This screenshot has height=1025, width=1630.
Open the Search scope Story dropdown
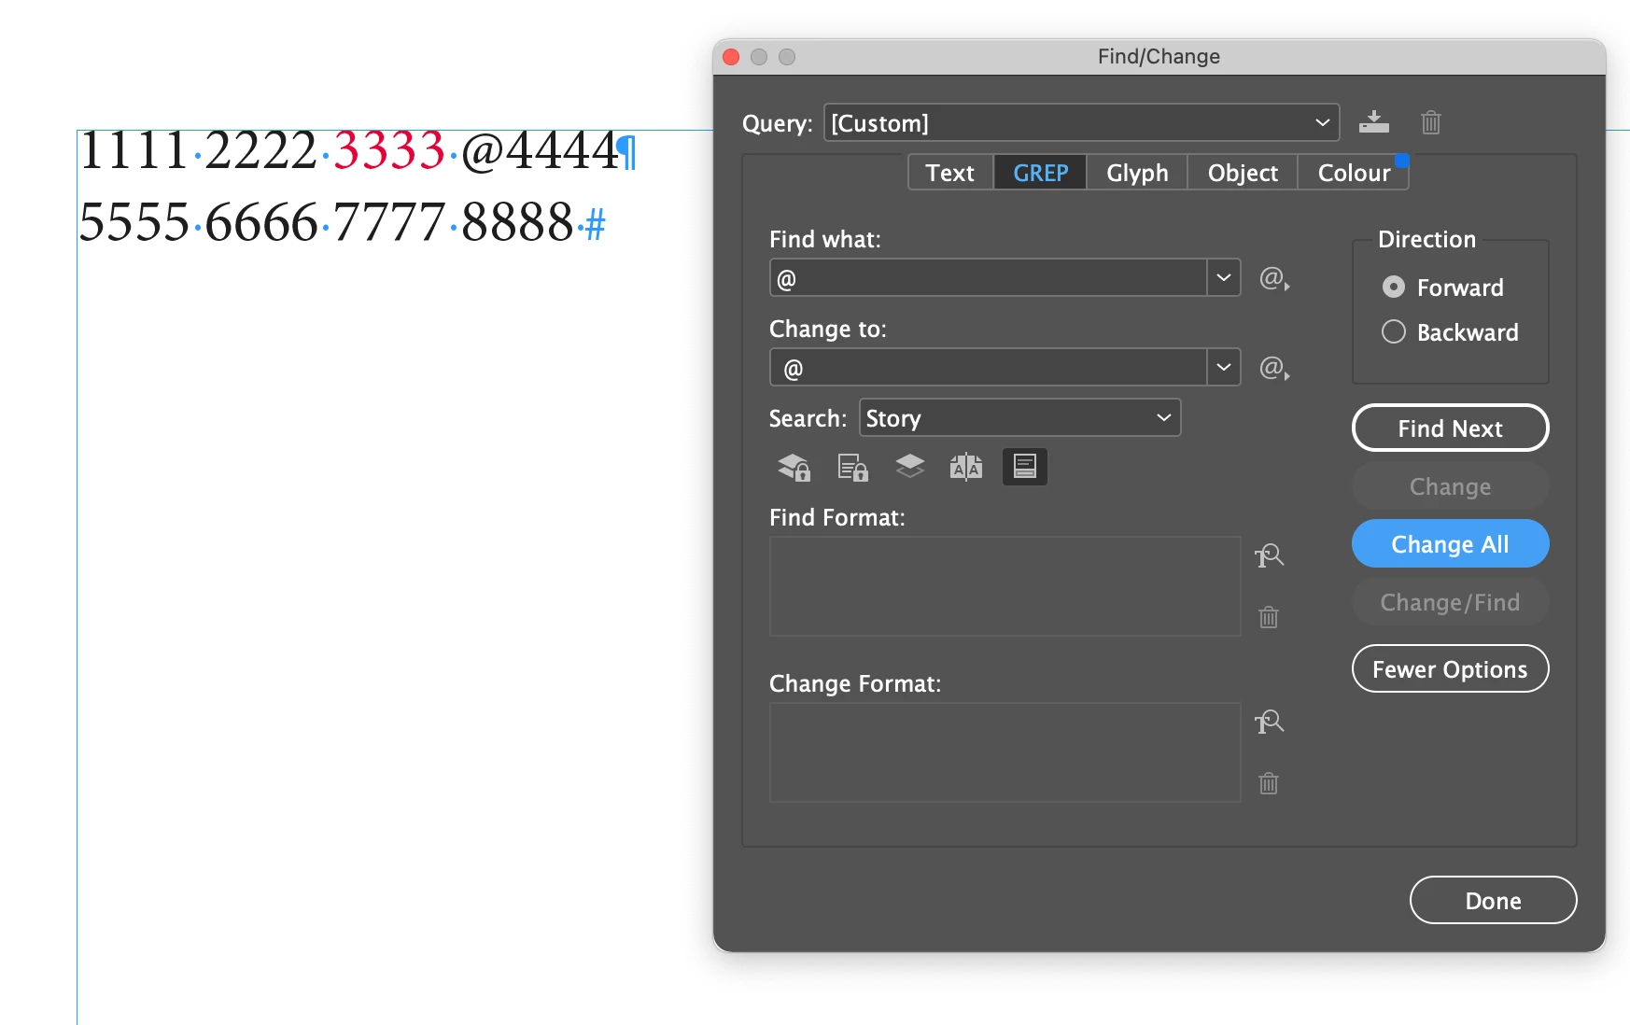[1019, 417]
